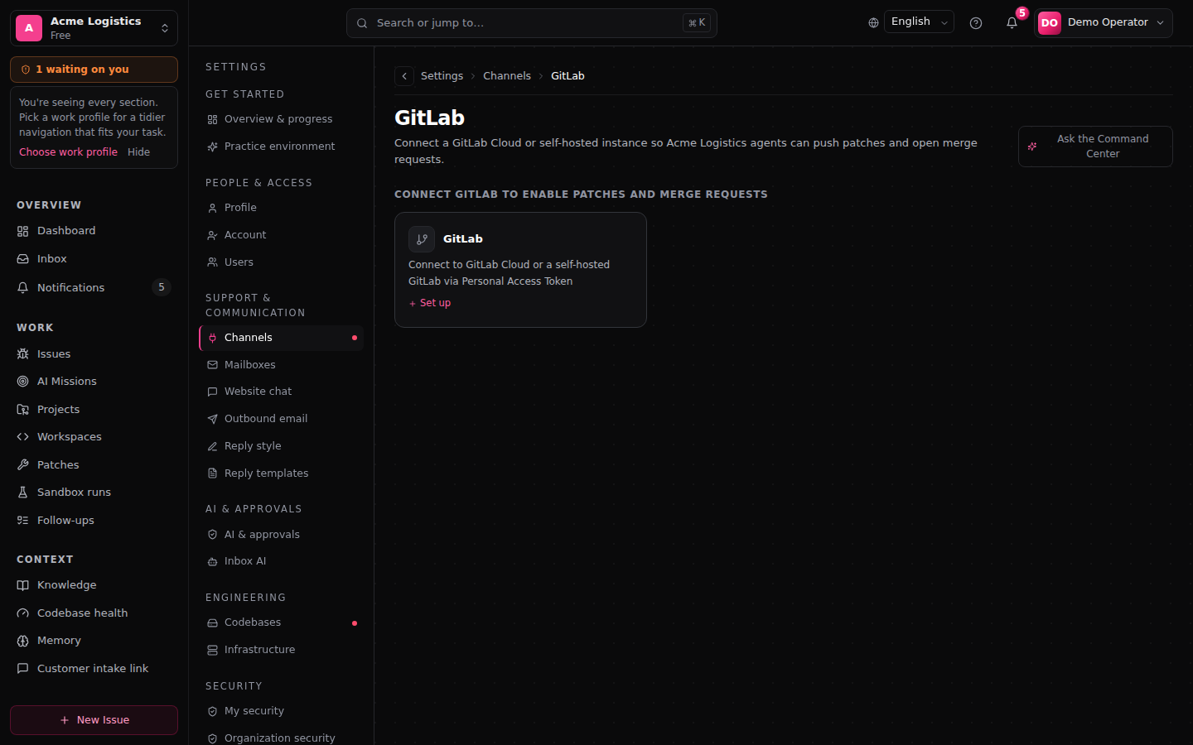Click the Codebases drive icon
Viewport: 1193px width, 745px height.
[213, 622]
